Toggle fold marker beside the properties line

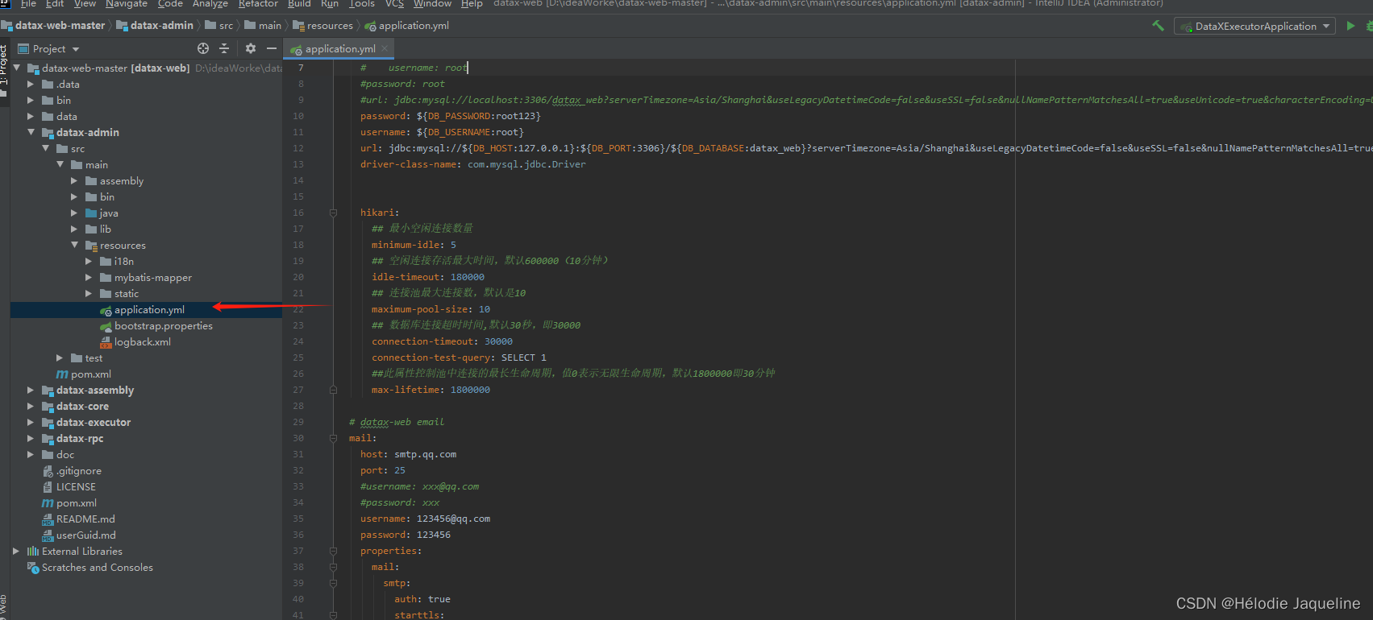333,551
